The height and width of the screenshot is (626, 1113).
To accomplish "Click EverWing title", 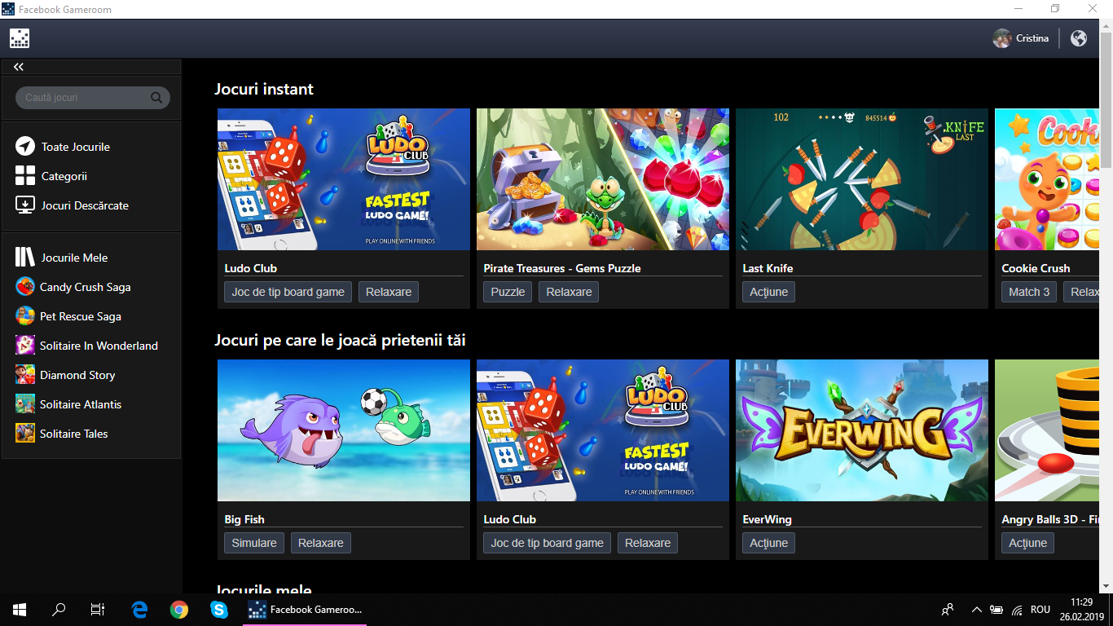I will 768,519.
